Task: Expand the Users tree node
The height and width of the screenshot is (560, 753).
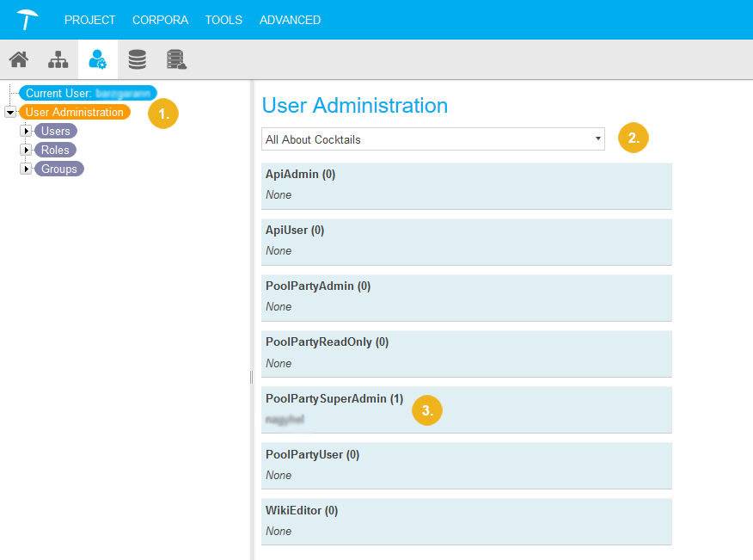Action: [26, 131]
